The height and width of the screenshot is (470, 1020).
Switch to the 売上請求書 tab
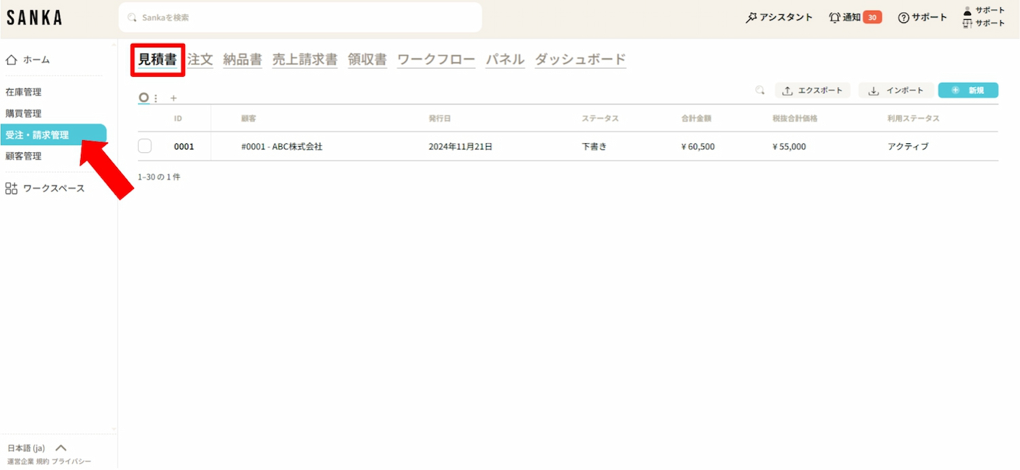[305, 60]
